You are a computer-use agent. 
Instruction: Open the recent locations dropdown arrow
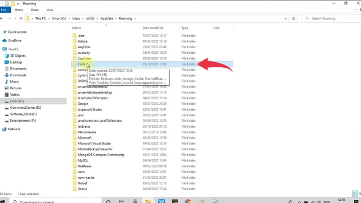[14, 18]
